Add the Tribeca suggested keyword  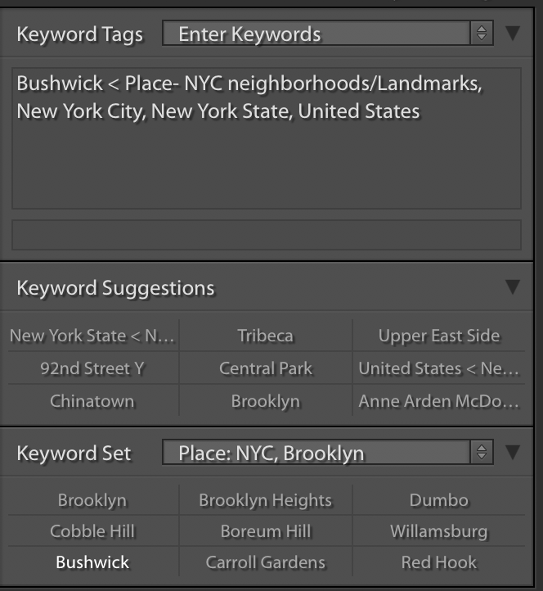(265, 336)
